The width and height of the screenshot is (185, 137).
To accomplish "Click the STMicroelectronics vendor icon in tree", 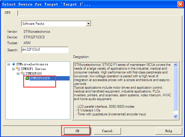I will click(x=14, y=64).
